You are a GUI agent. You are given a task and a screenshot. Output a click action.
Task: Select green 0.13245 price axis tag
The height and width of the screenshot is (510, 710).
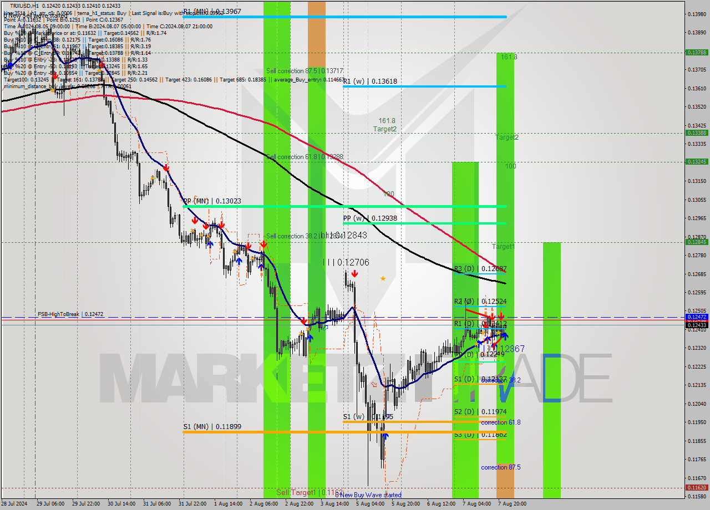(x=697, y=161)
